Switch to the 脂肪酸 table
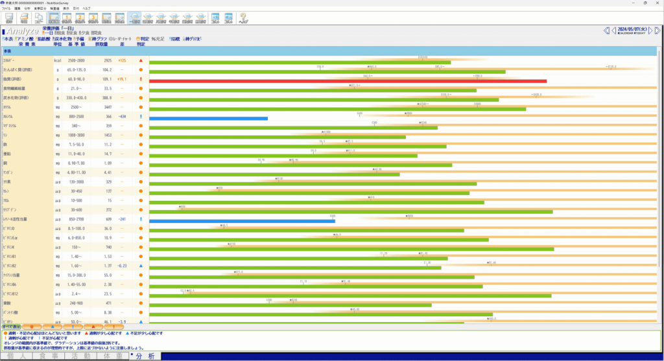664x361 pixels. click(43, 39)
